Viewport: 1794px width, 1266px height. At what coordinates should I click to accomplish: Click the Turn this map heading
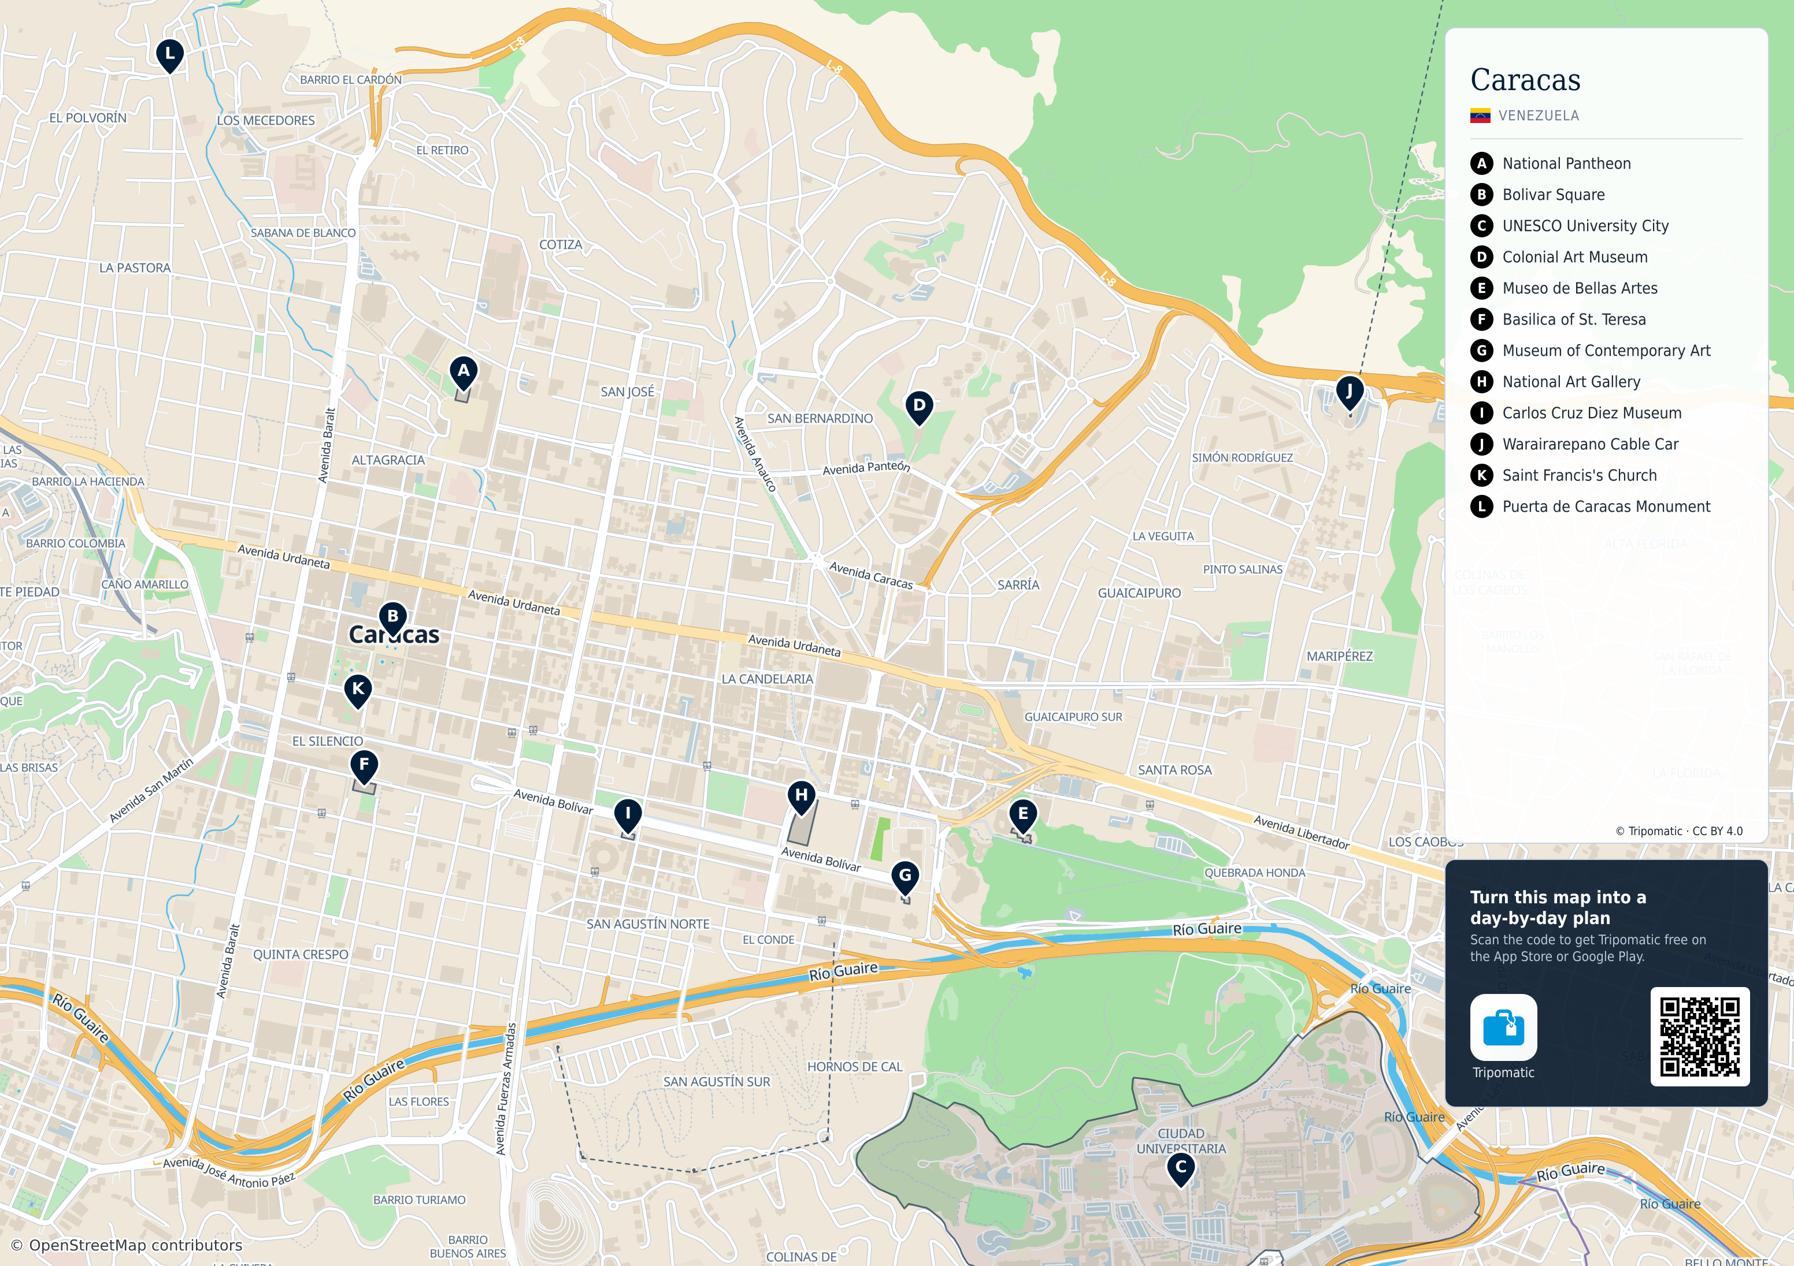[x=1557, y=907]
